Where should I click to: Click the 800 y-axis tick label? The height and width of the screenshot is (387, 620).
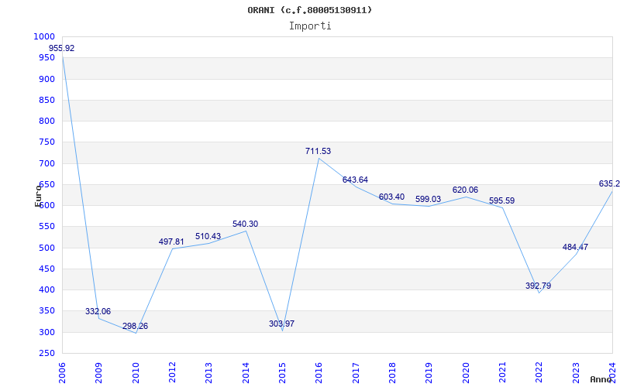pyautogui.click(x=46, y=122)
